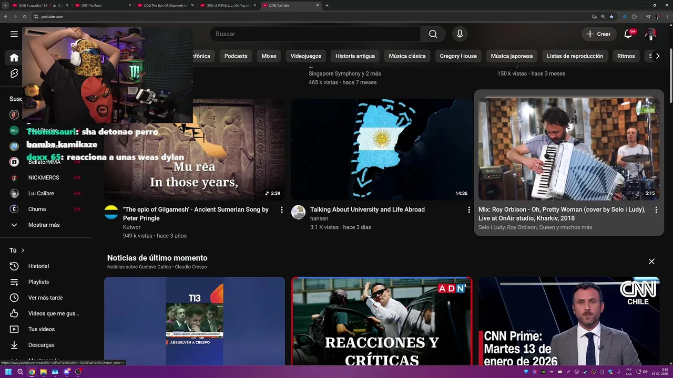
Task: Open a new browser tab
Action: (x=327, y=5)
